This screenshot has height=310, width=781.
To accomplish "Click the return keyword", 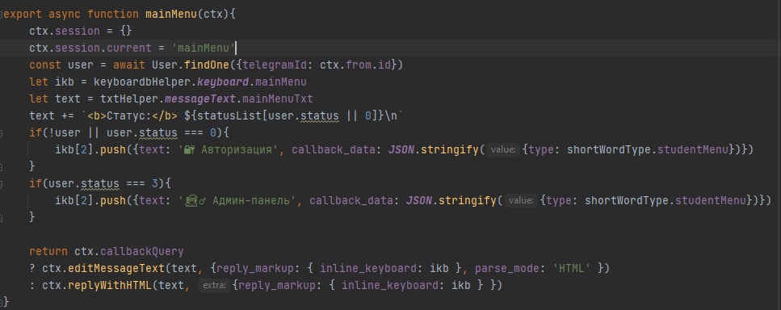I will (x=48, y=251).
